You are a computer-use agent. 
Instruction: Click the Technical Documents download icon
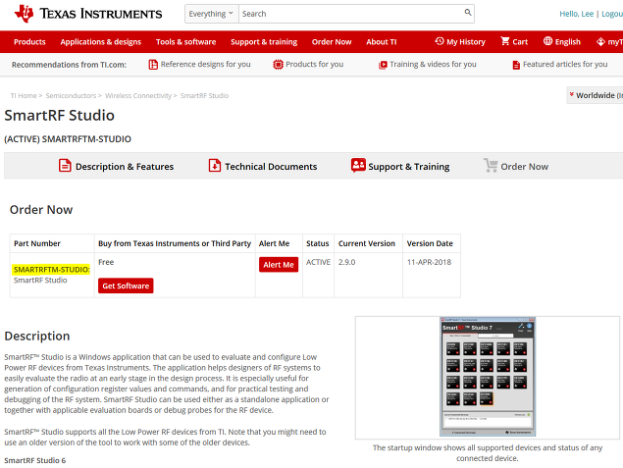point(215,165)
